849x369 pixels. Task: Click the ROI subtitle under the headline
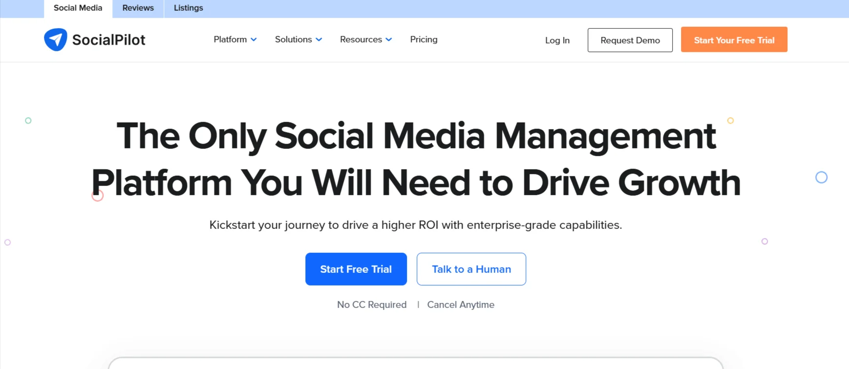click(x=415, y=225)
